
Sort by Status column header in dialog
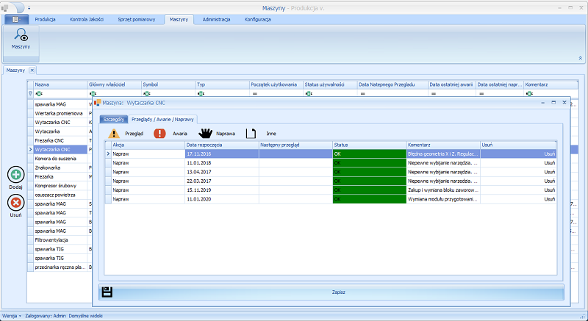(x=370, y=145)
